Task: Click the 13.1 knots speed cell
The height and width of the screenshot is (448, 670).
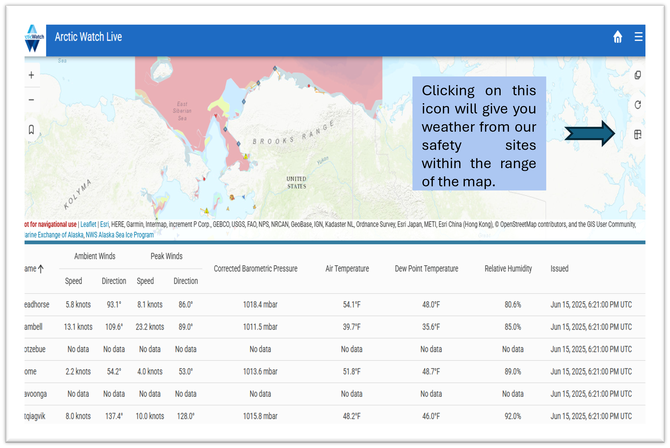Action: pos(78,327)
